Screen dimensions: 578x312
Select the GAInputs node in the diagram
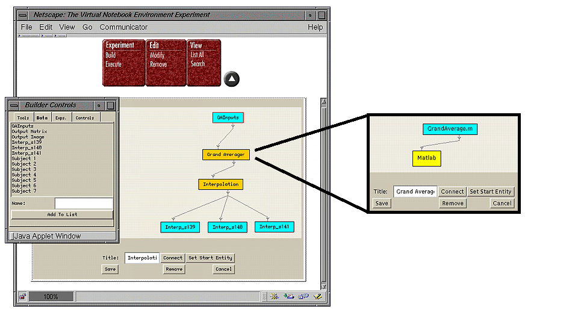point(228,118)
